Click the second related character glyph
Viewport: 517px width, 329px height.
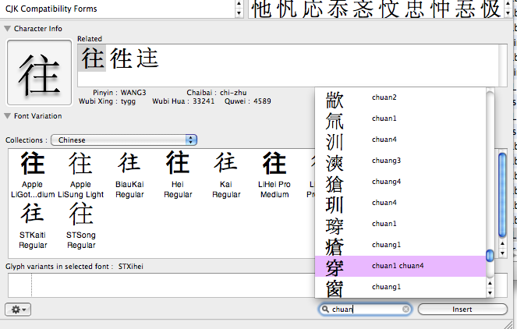pos(120,58)
